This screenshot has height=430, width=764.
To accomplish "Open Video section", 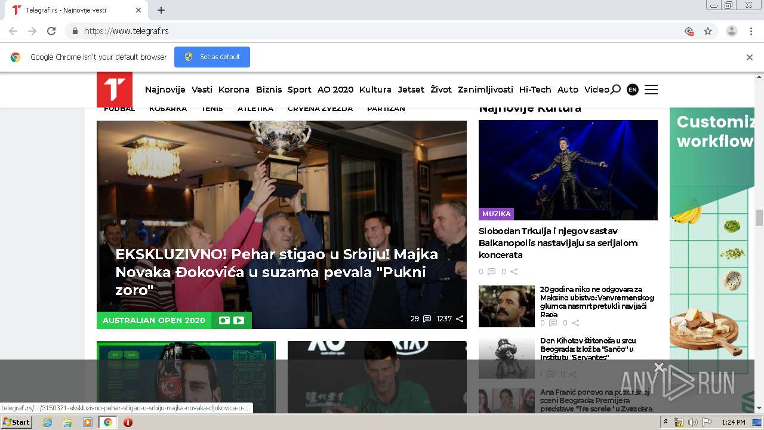I will 597,90.
